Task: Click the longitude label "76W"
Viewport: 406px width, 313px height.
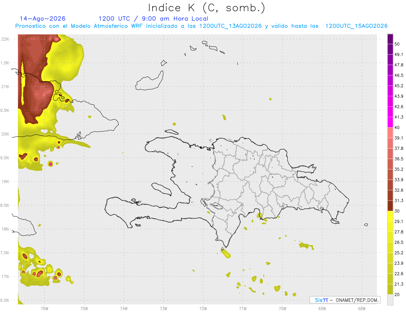Action: click(44, 308)
